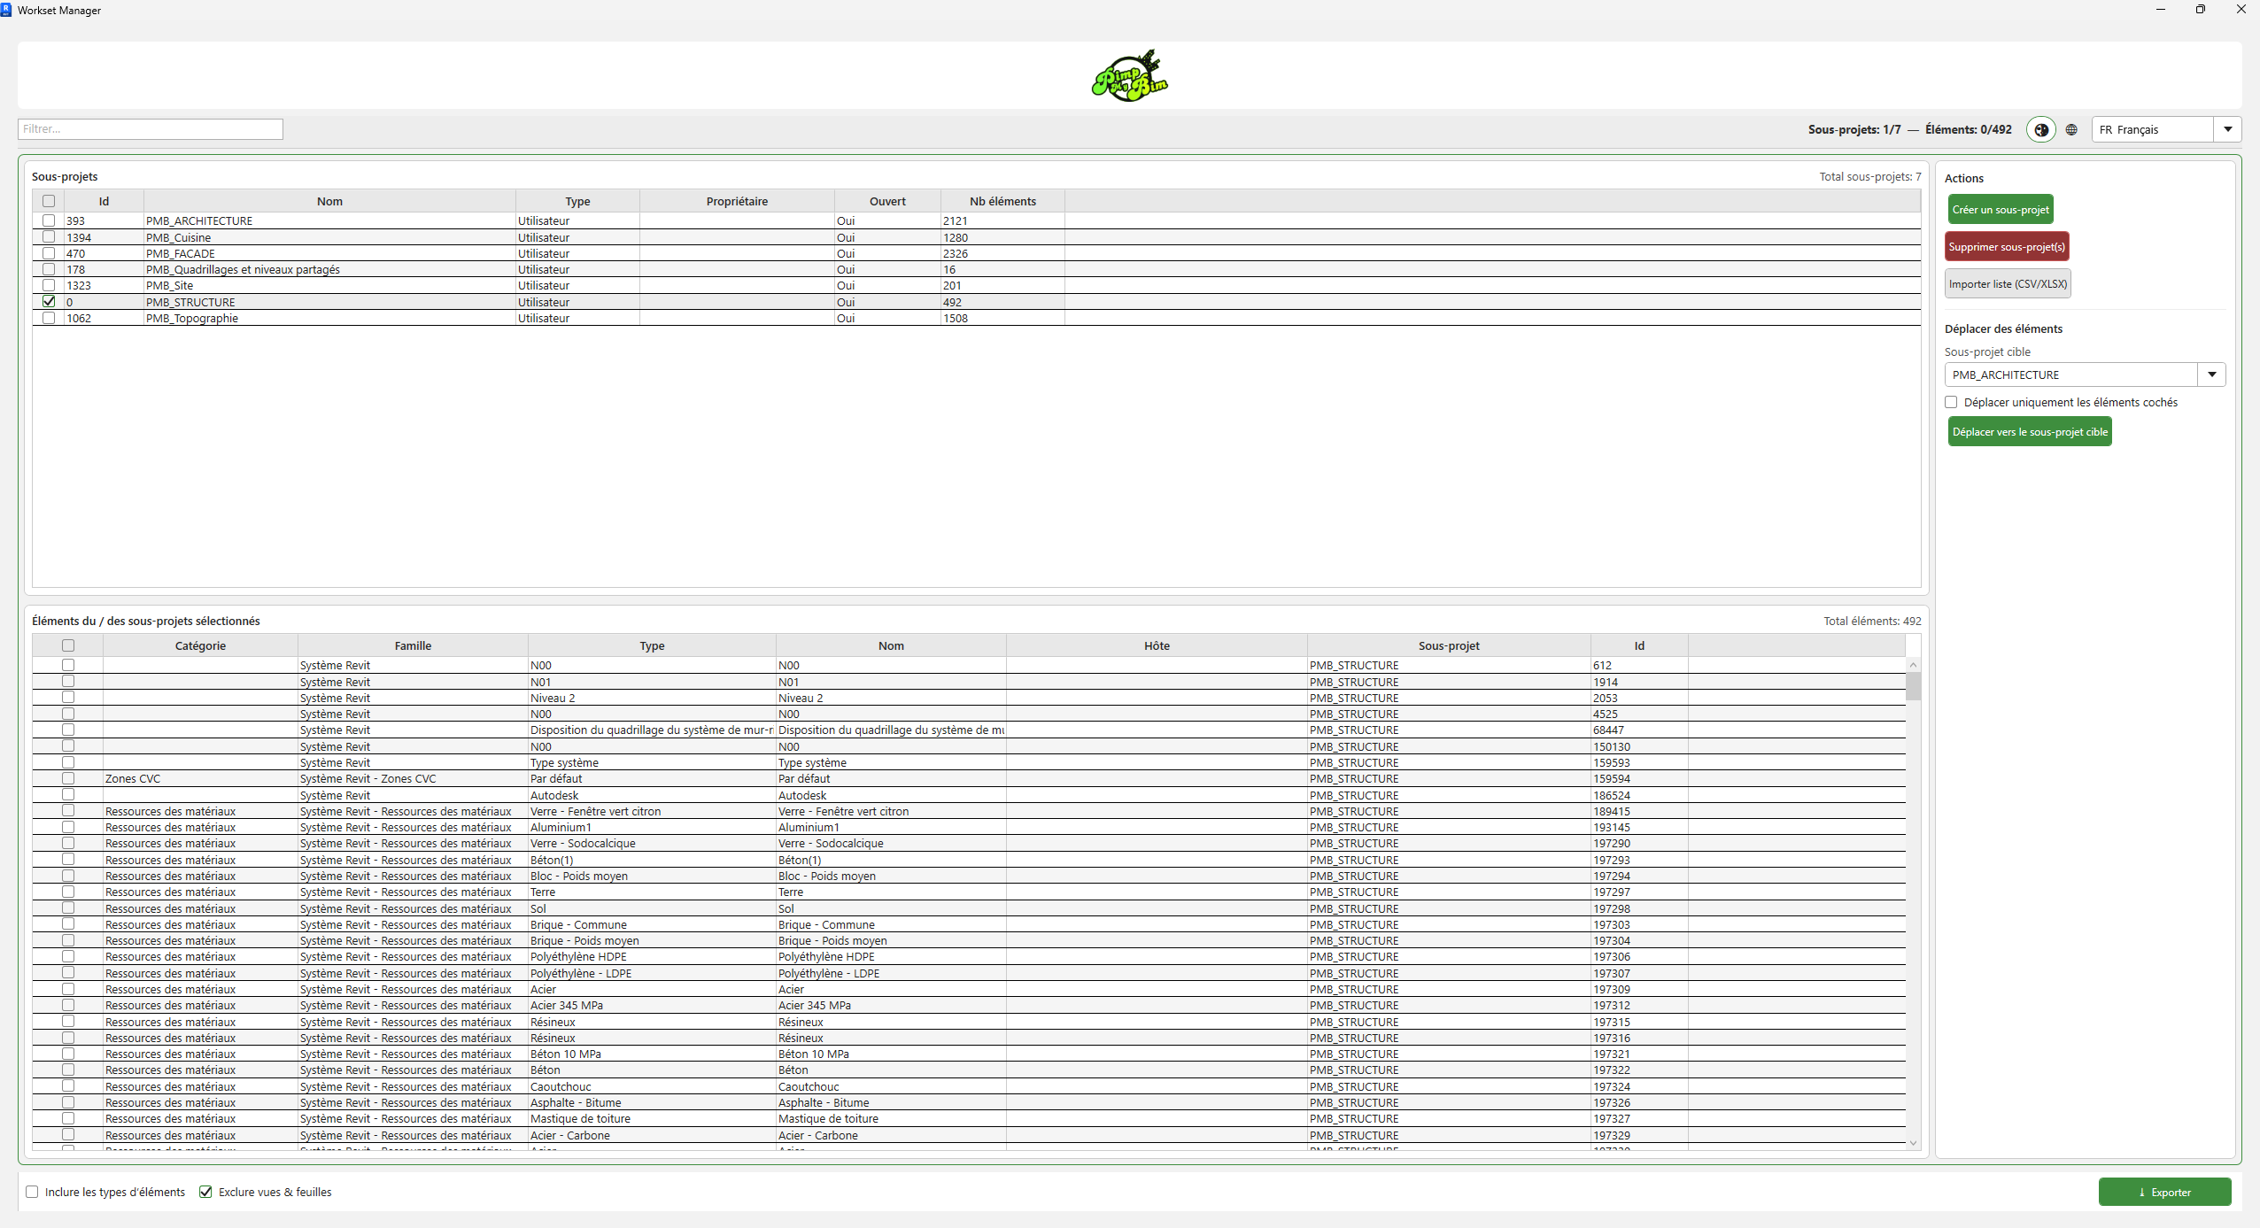Image resolution: width=2260 pixels, height=1228 pixels.
Task: Toggle the dark/light theme icon
Action: (x=2041, y=129)
